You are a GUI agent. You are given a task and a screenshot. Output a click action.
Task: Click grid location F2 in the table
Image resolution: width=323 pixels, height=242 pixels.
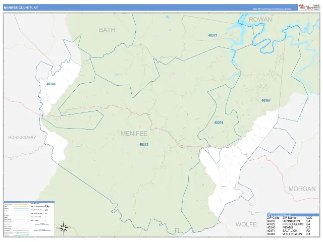coord(308,231)
